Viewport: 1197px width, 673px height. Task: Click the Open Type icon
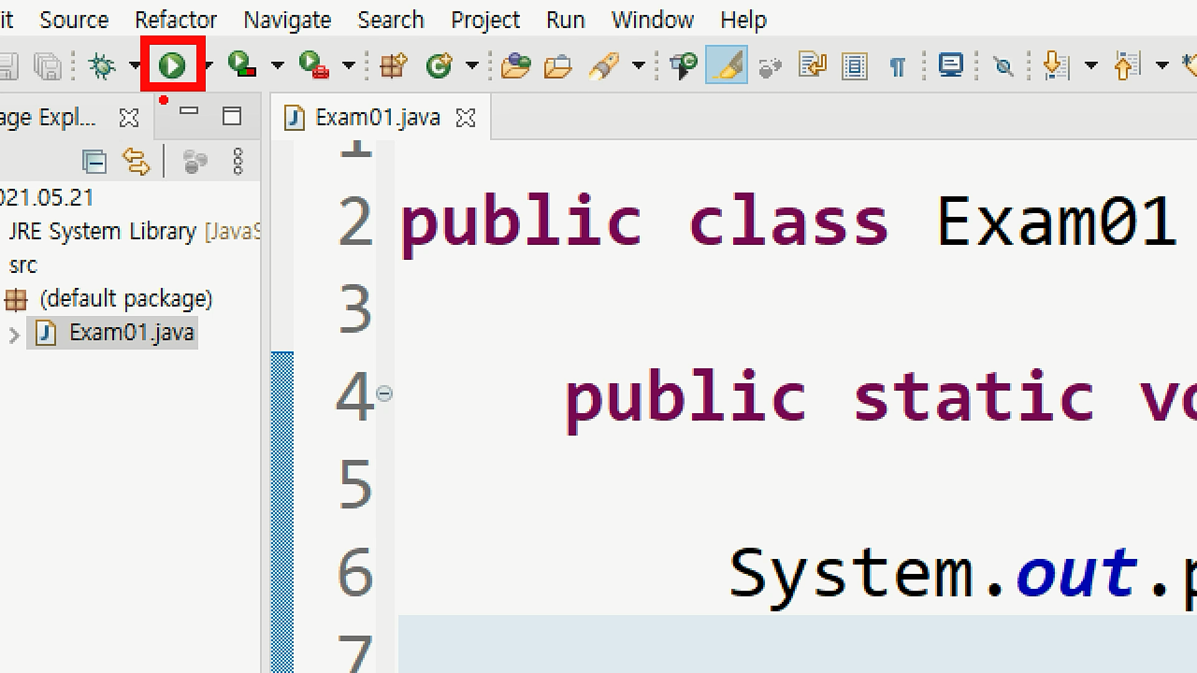(x=516, y=65)
